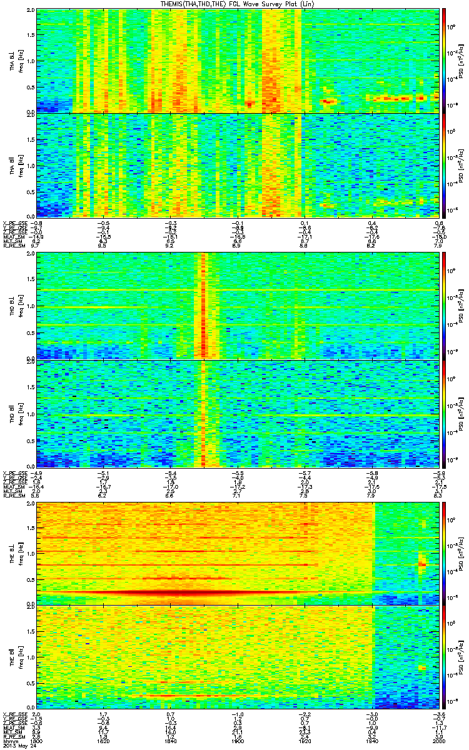Click the 'MLAT_SM' label under the THD panels

pyautogui.click(x=14, y=486)
